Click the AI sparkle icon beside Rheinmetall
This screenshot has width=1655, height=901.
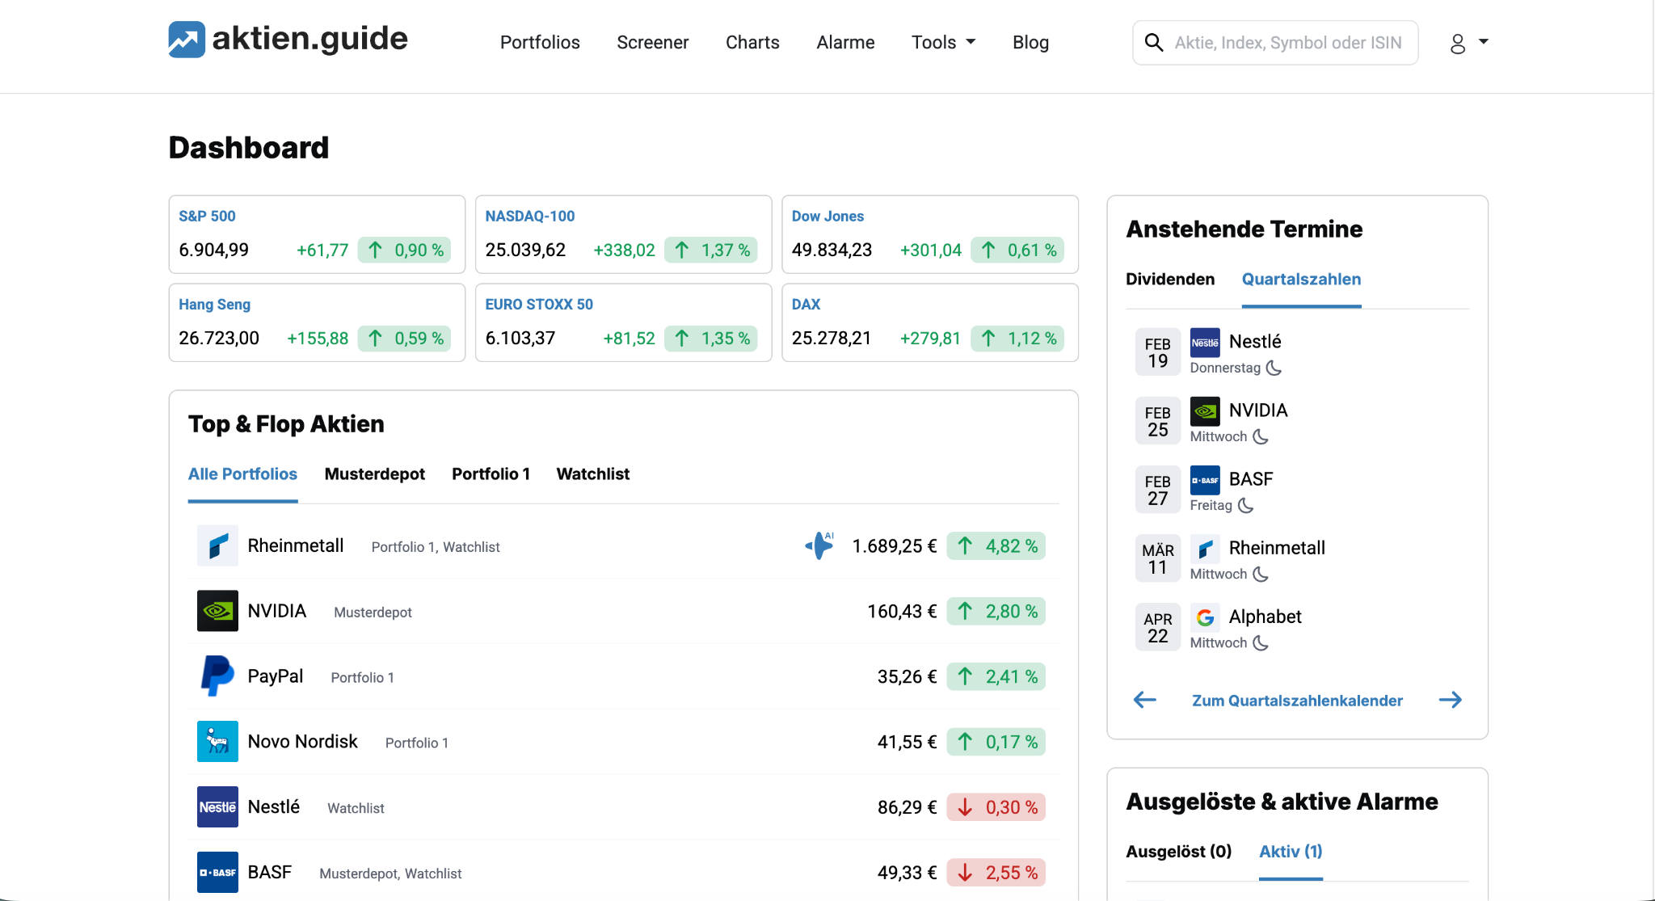click(x=819, y=545)
